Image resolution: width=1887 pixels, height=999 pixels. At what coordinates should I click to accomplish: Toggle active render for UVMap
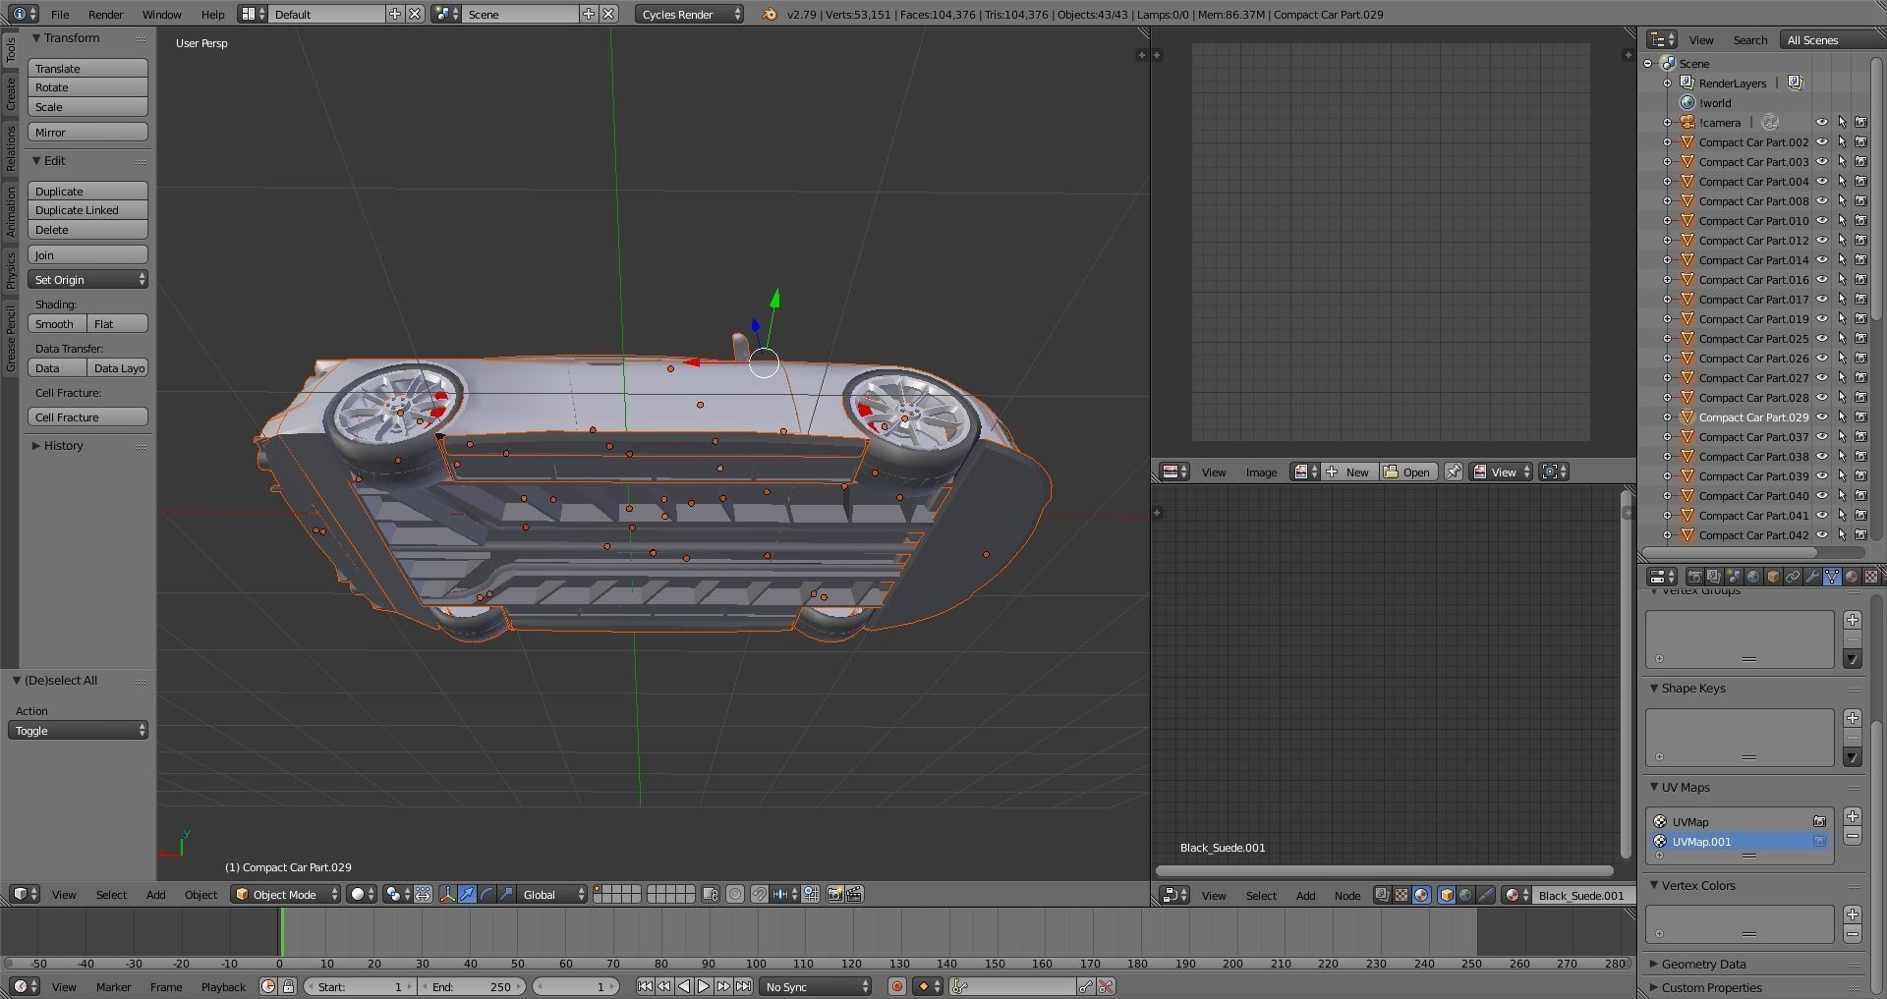pyautogui.click(x=1819, y=821)
